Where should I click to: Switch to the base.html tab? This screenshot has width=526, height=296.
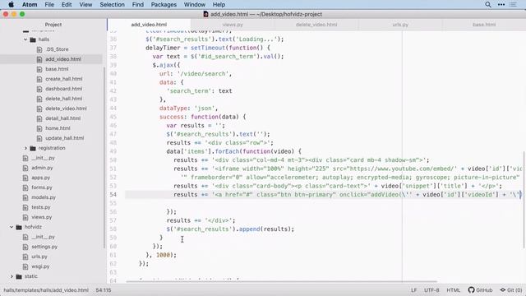click(x=484, y=25)
